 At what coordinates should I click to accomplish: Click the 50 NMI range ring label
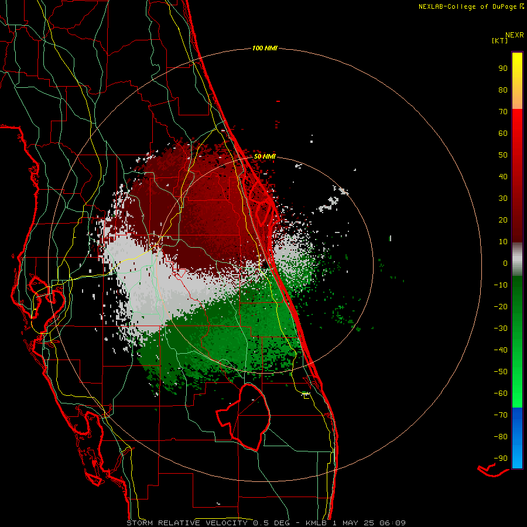tap(265, 156)
